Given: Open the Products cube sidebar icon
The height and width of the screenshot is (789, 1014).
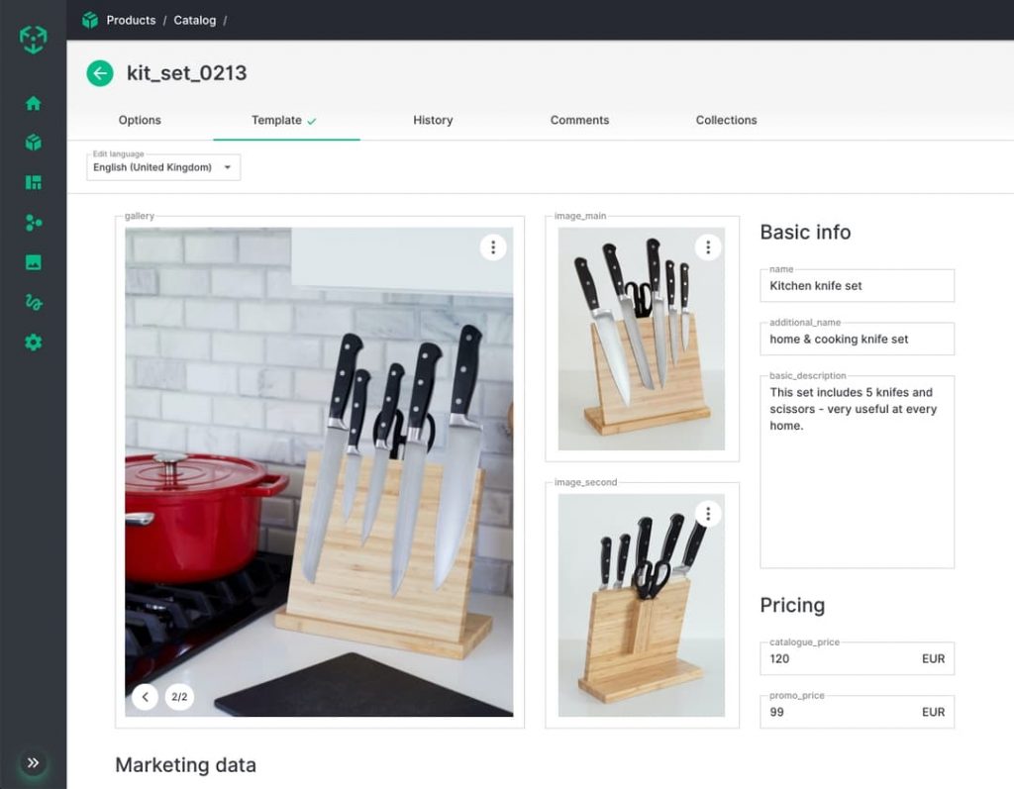Looking at the screenshot, I should pos(33,143).
